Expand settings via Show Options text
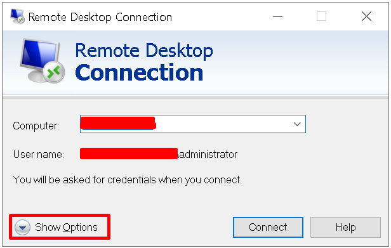Viewport: 391px width, 248px height. (66, 227)
